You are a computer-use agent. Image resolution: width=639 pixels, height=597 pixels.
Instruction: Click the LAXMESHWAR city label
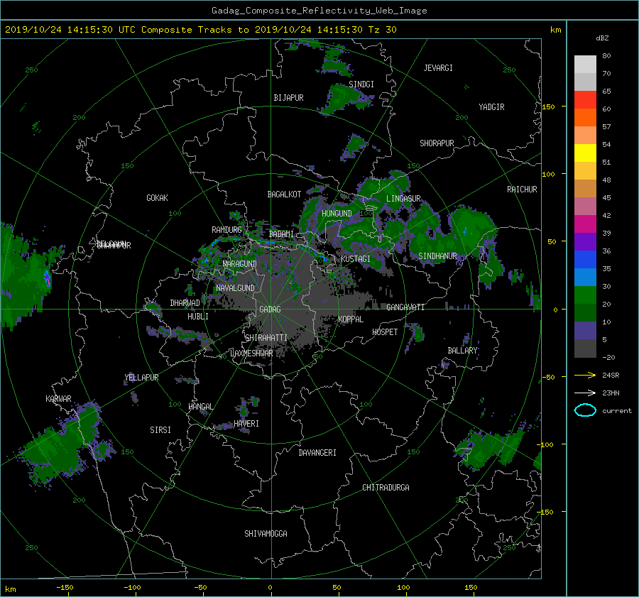(251, 354)
